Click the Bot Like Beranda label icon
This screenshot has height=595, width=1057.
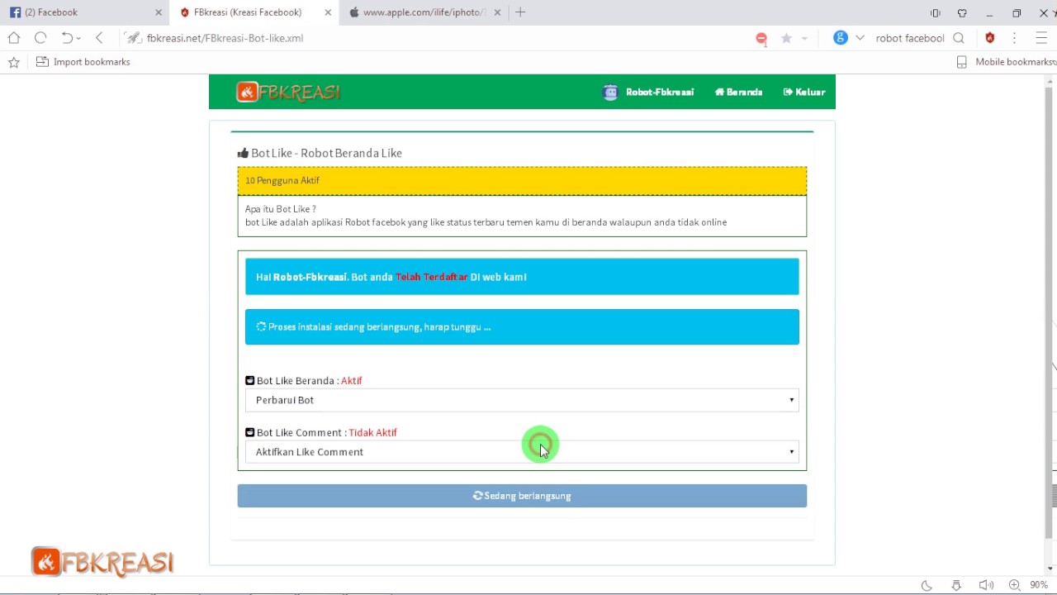pos(249,381)
